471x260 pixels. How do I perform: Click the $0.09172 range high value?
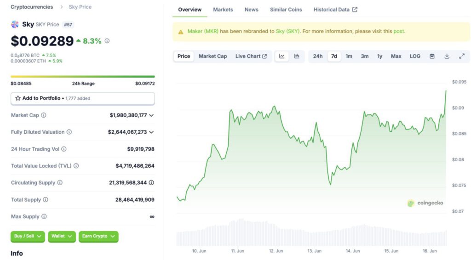(145, 83)
